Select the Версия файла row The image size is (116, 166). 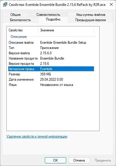tap(51, 53)
